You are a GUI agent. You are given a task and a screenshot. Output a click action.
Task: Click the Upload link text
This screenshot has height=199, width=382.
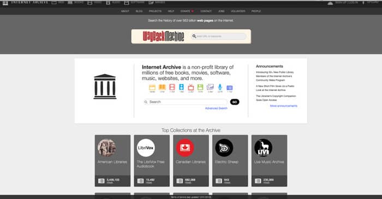[373, 2]
